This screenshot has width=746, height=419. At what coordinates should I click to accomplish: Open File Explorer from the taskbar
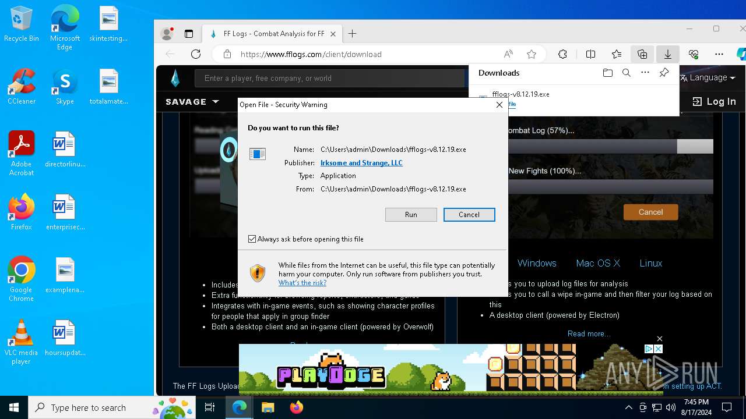(268, 407)
